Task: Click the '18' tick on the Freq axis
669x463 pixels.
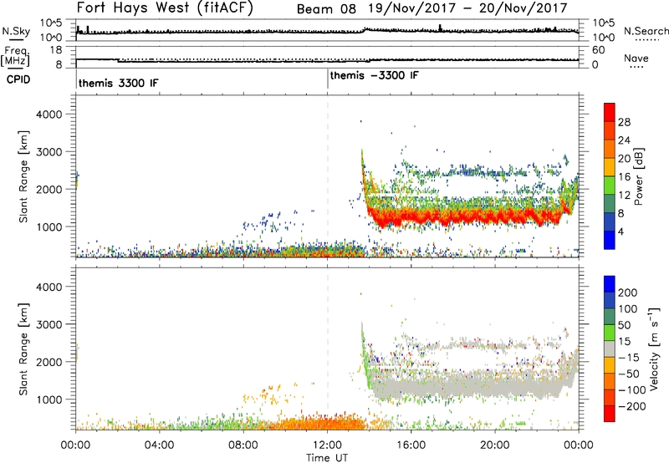Action: point(56,50)
